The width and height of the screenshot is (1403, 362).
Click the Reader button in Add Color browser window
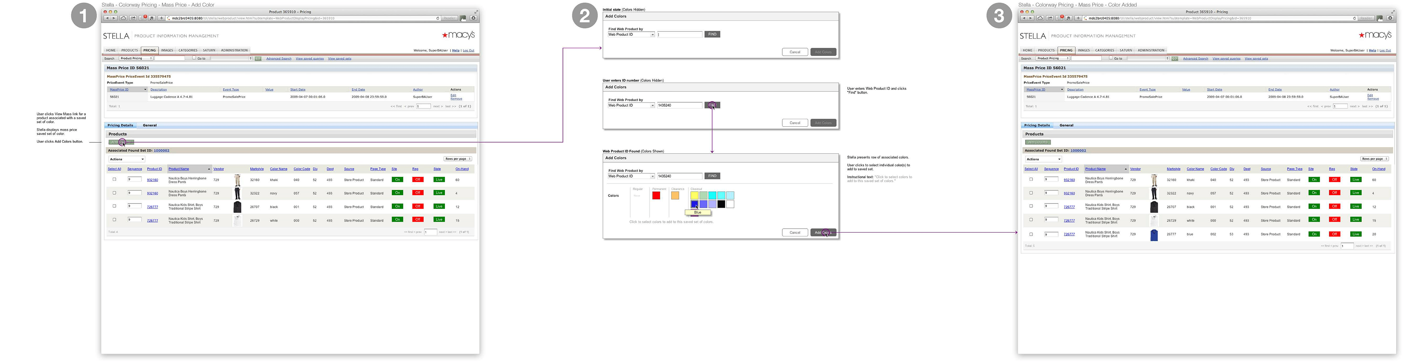pos(449,18)
